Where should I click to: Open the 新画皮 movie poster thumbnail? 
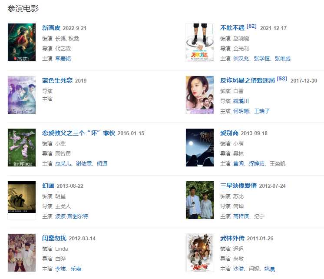tap(22, 42)
